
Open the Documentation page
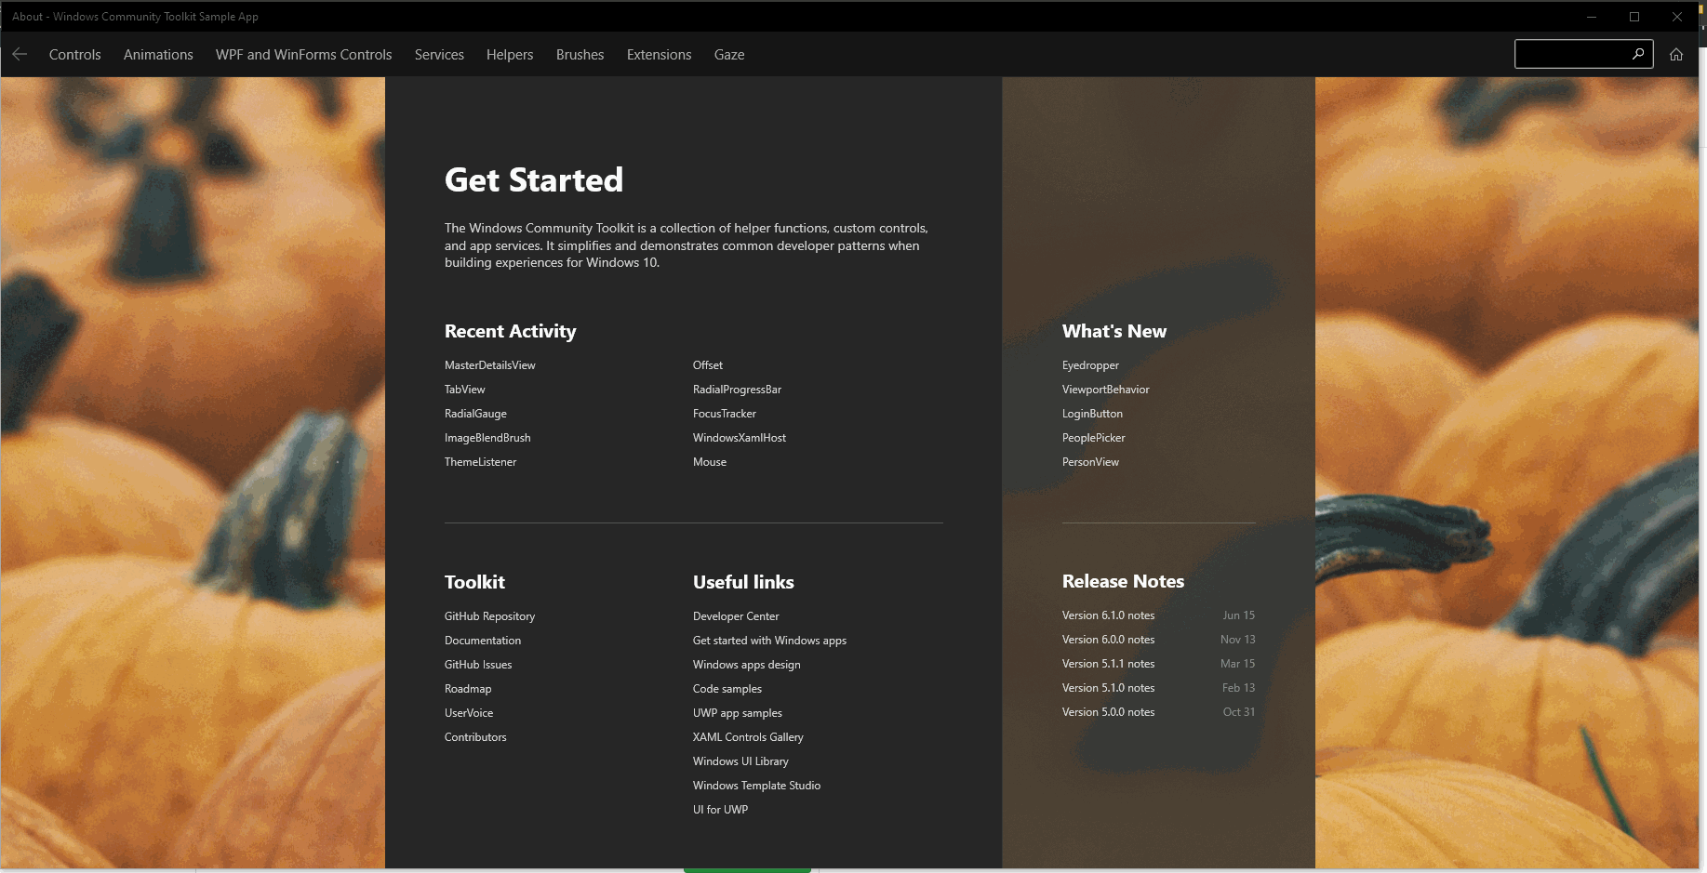(482, 640)
